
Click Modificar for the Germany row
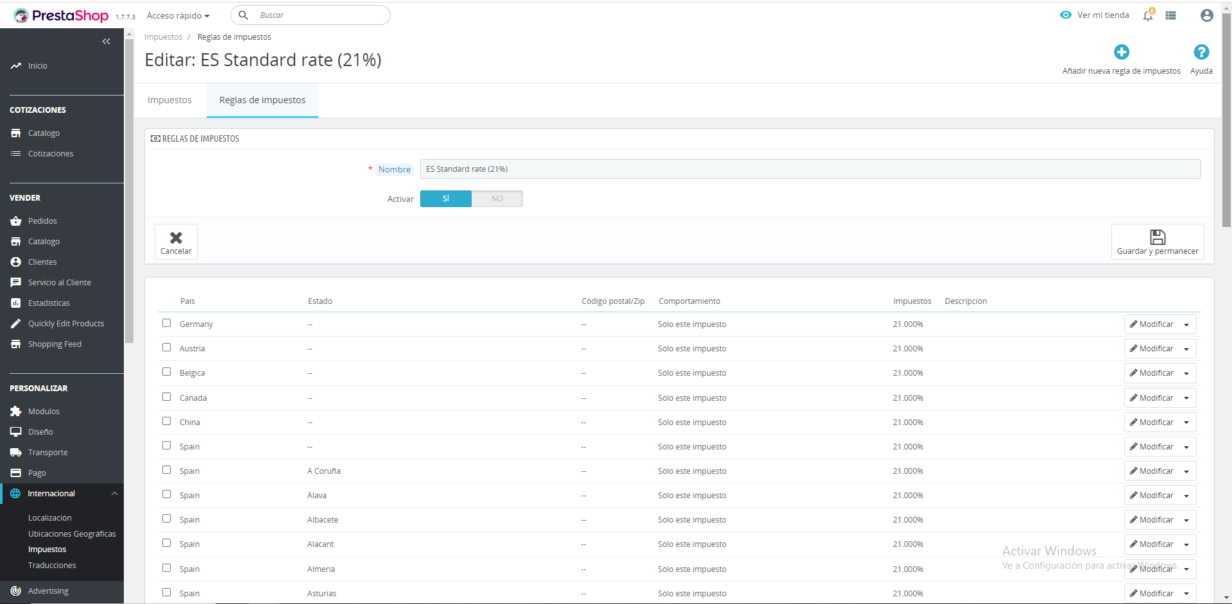[1152, 324]
